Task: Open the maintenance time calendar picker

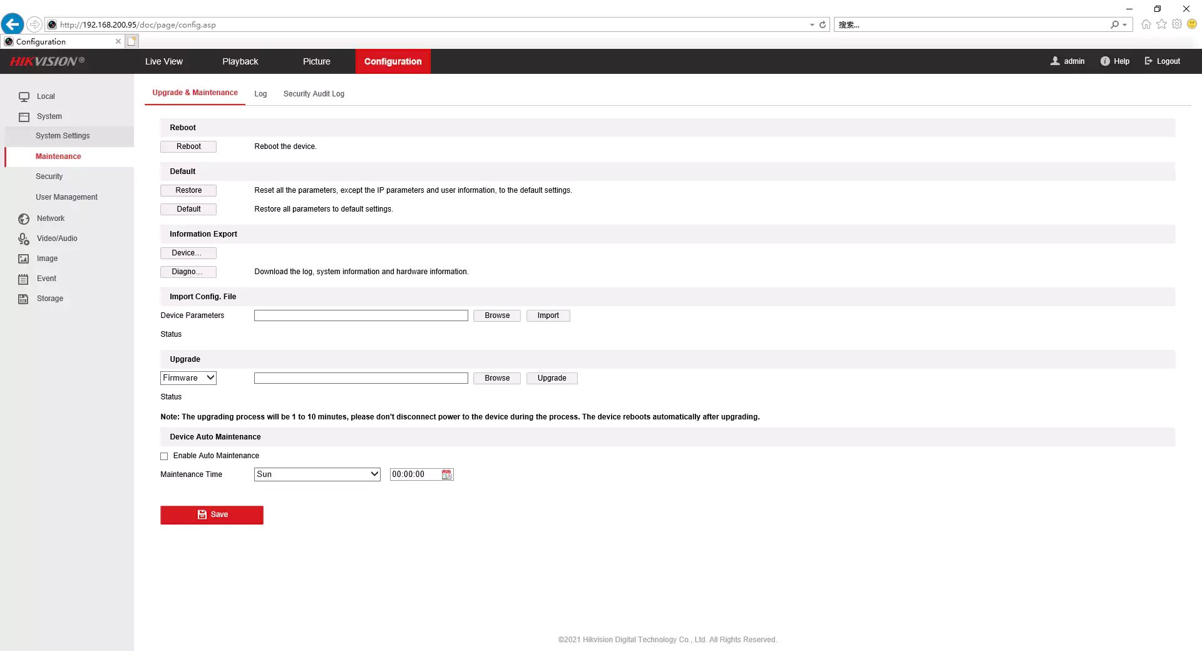Action: coord(446,474)
